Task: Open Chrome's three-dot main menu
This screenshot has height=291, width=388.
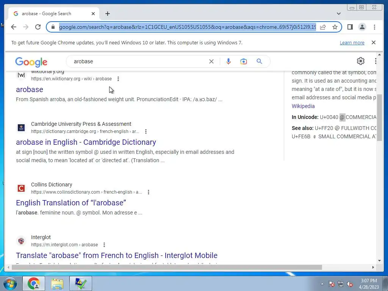Action: (x=374, y=27)
